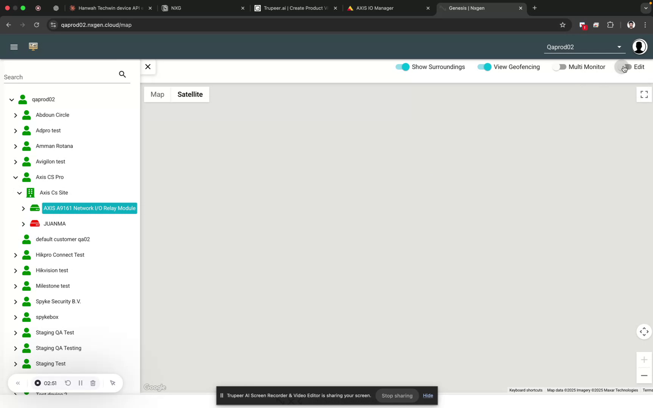This screenshot has height=408, width=653.
Task: Open the Qaprod02 account dropdown
Action: tap(619, 47)
